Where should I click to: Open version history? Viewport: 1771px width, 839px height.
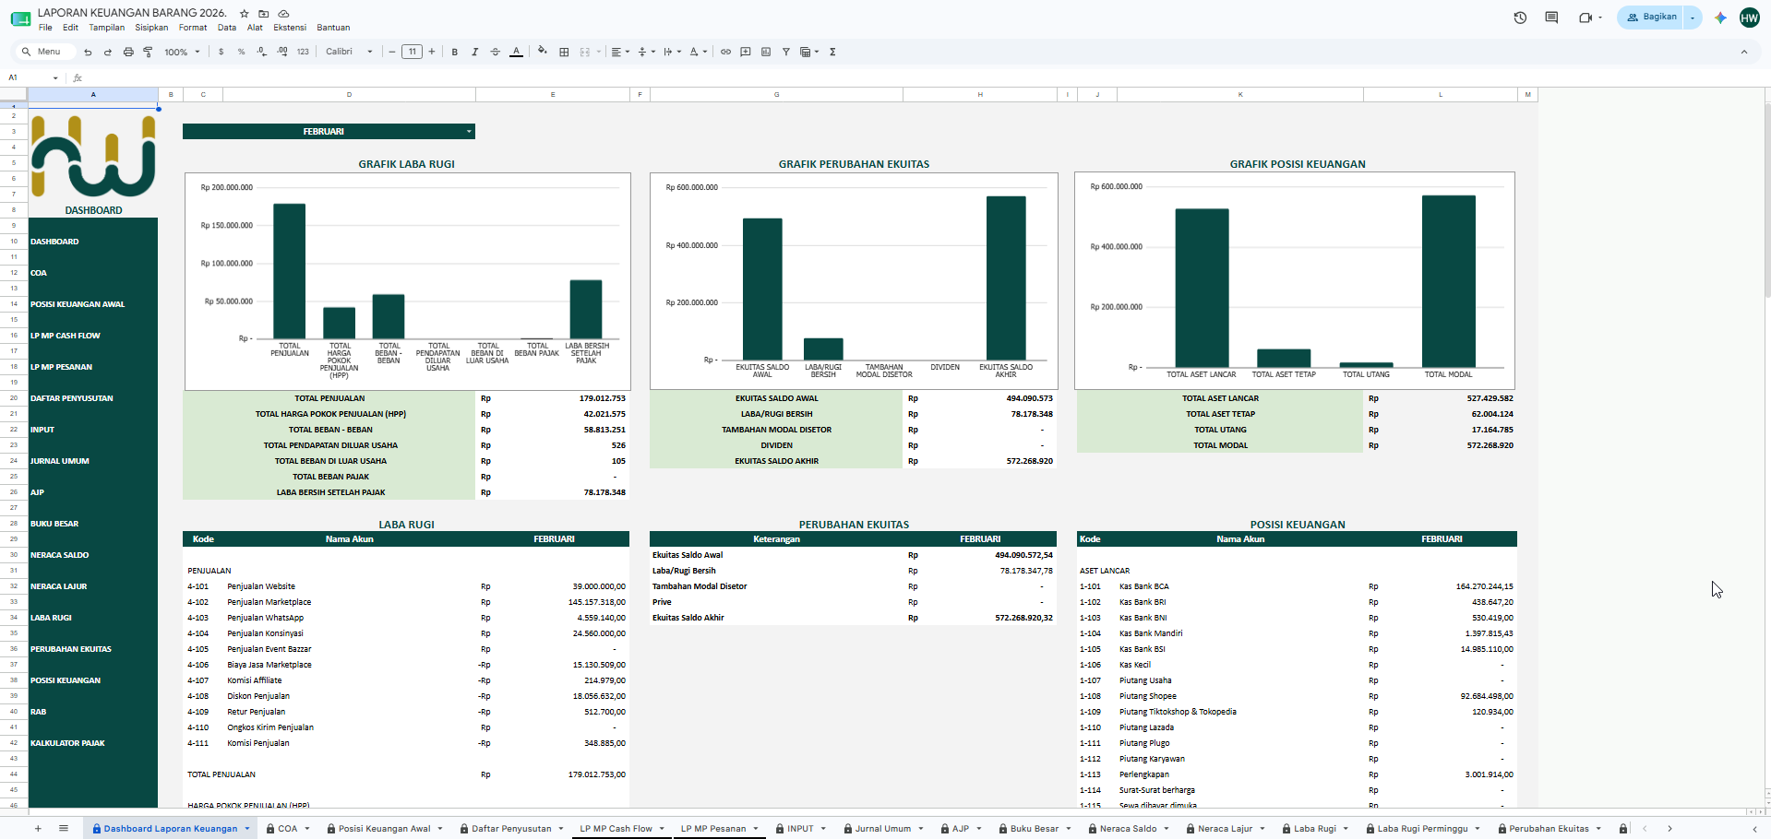(x=1520, y=18)
